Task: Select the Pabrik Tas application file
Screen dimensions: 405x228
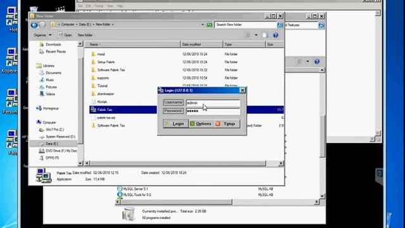Action: point(104,110)
